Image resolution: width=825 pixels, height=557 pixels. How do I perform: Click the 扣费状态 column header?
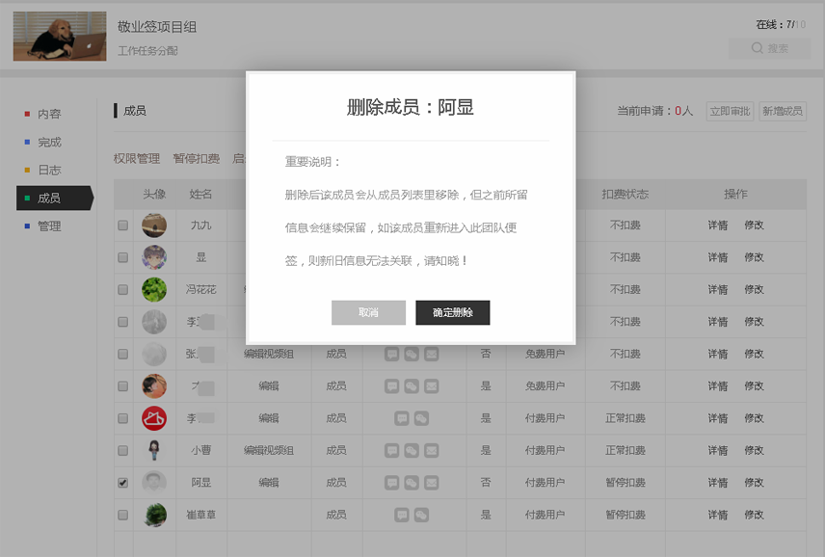coord(625,195)
